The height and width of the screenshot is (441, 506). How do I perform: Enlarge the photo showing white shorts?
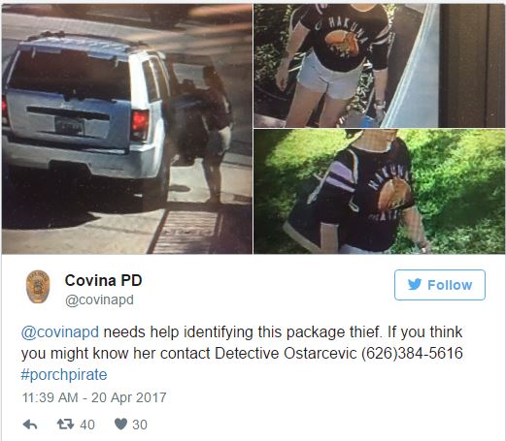tap(379, 66)
